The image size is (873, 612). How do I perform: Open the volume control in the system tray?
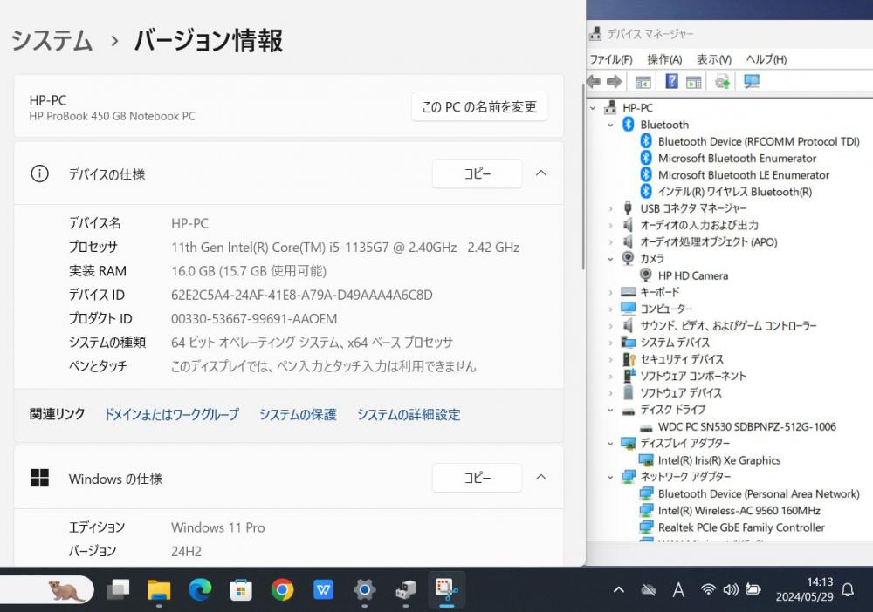tap(731, 589)
